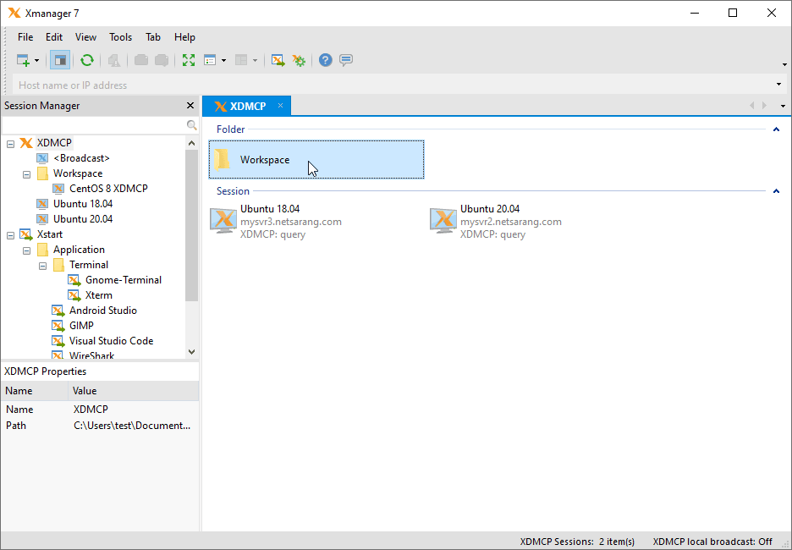The width and height of the screenshot is (792, 550).
Task: Open the Tools menu
Action: tap(121, 37)
